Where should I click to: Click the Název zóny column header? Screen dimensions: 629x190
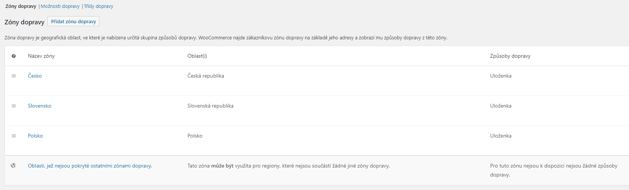41,56
